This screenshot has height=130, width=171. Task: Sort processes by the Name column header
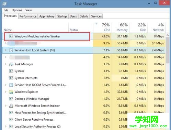pos(35,27)
